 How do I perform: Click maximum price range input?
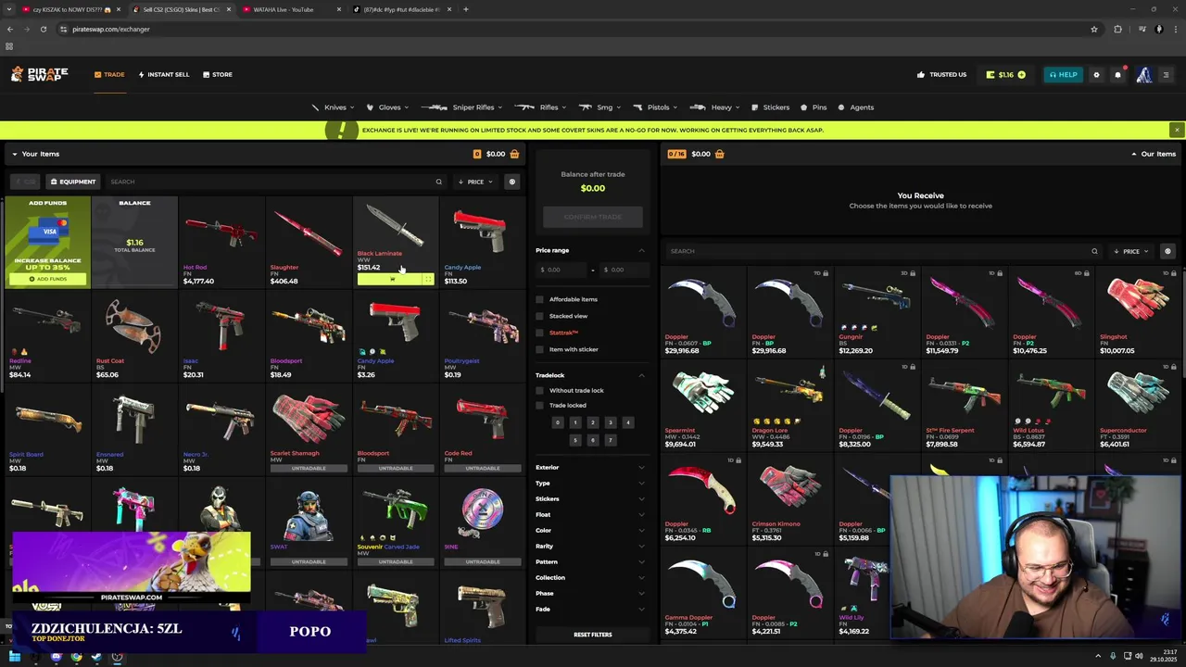pyautogui.click(x=624, y=270)
